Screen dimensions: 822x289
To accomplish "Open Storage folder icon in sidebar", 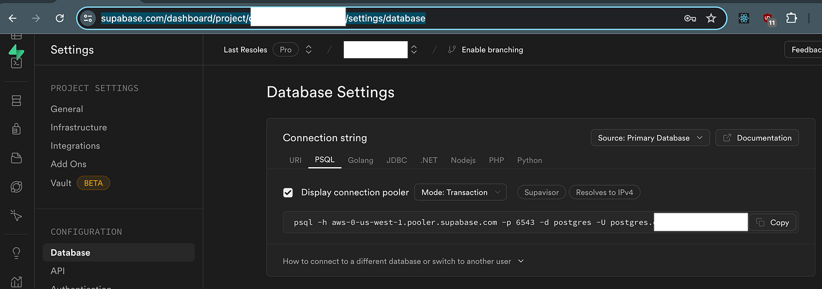I will click(16, 158).
